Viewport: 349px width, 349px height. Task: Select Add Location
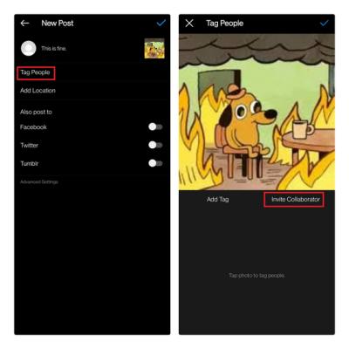click(x=38, y=91)
